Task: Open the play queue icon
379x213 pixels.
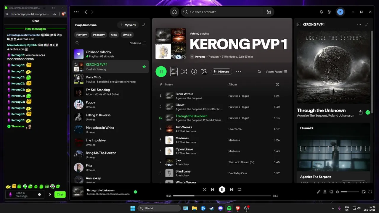Action: pyautogui.click(x=325, y=192)
